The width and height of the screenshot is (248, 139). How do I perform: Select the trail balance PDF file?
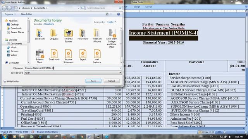pos(97,56)
